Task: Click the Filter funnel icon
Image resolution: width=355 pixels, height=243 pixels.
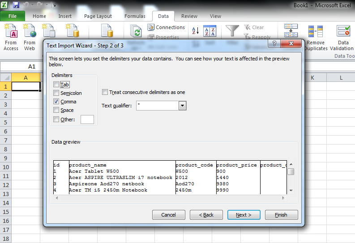Action: pyautogui.click(x=232, y=31)
